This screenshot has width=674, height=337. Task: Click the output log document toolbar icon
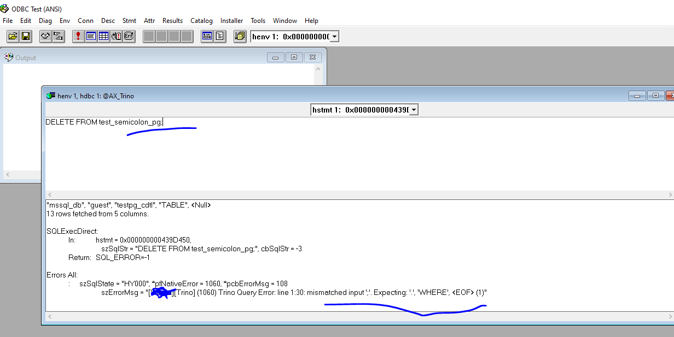(219, 36)
